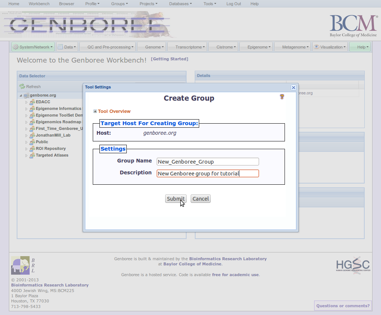Click the Data toolbar table icon
381x315 pixels.
[x=60, y=47]
